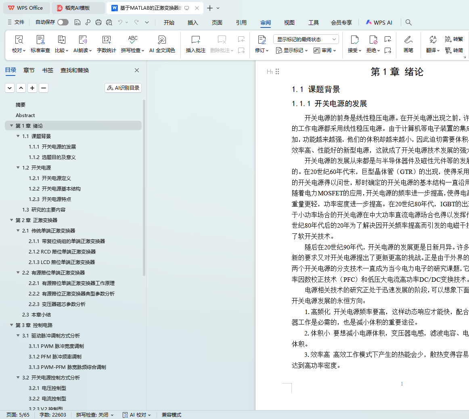
Task: Toggle the 自动保存 autosave switch
Action: coord(63,22)
